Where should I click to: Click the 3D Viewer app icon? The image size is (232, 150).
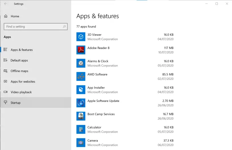(81, 37)
